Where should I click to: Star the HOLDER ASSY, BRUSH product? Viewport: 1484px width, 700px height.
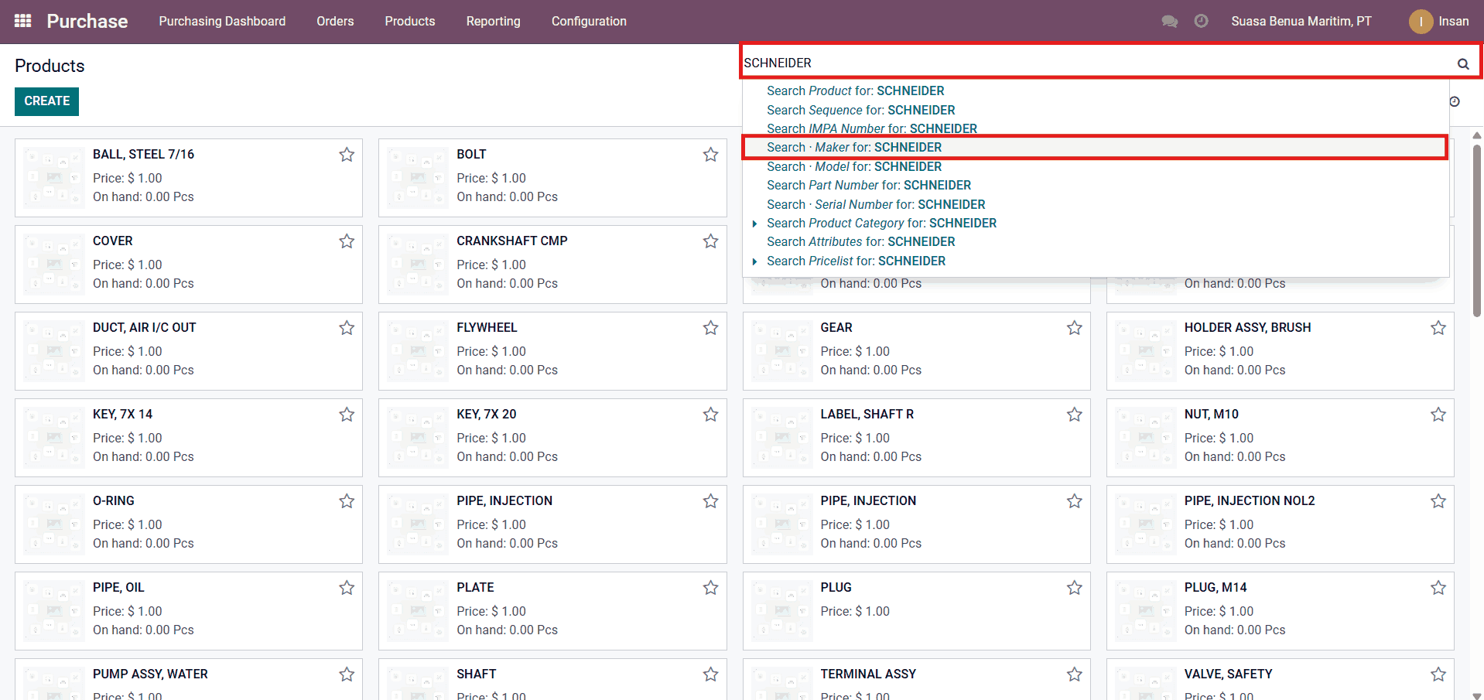click(1438, 328)
